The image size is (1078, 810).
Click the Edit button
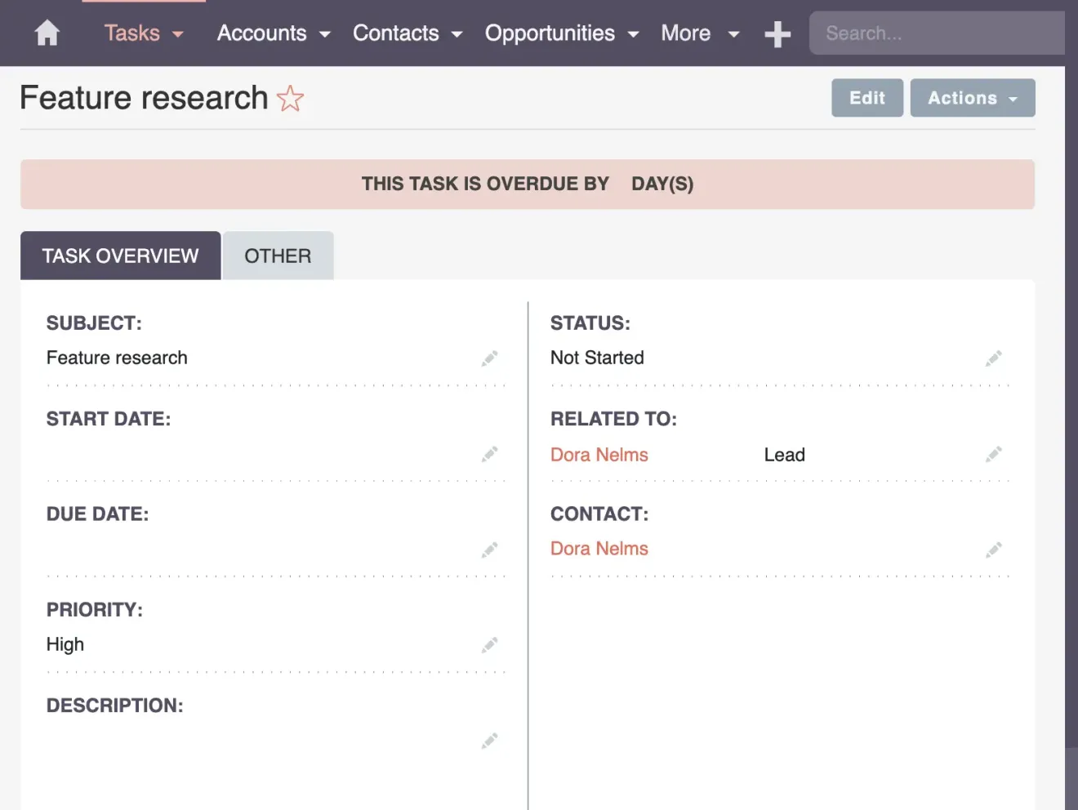click(x=866, y=97)
